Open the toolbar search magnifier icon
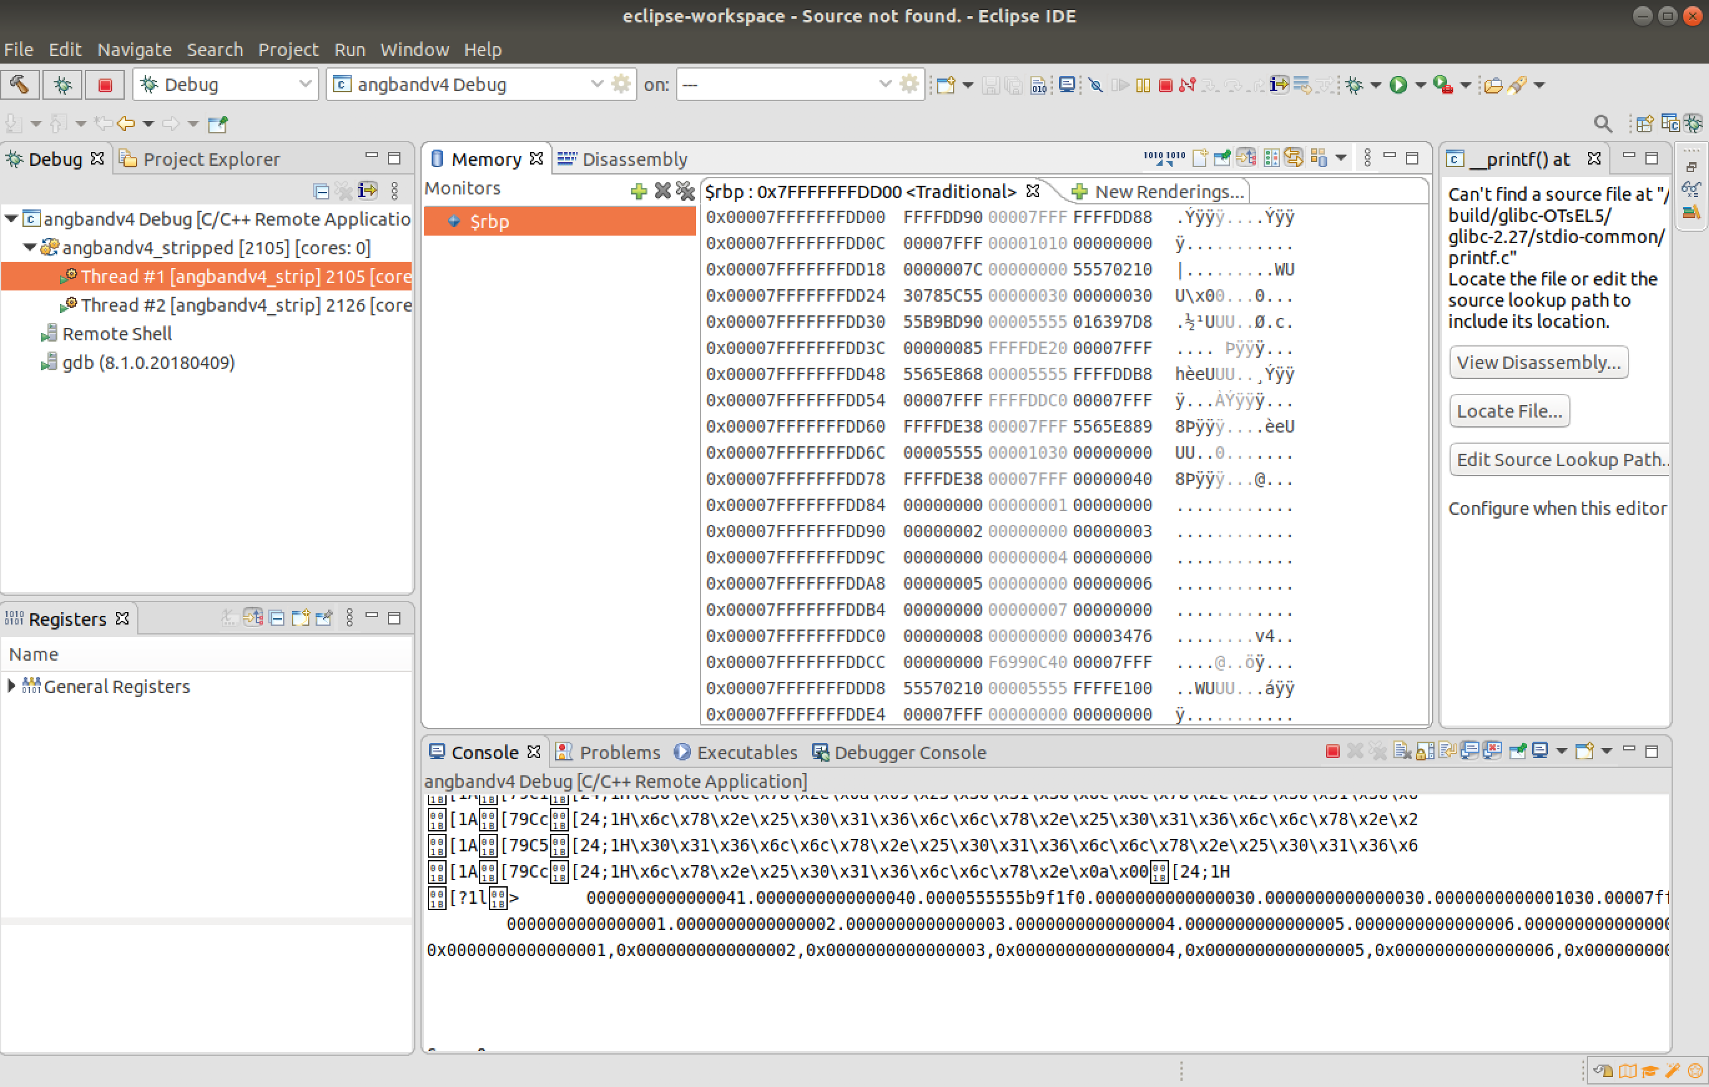1709x1087 pixels. tap(1602, 123)
